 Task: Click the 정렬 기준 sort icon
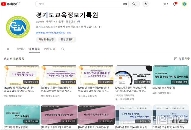coord(175,58)
